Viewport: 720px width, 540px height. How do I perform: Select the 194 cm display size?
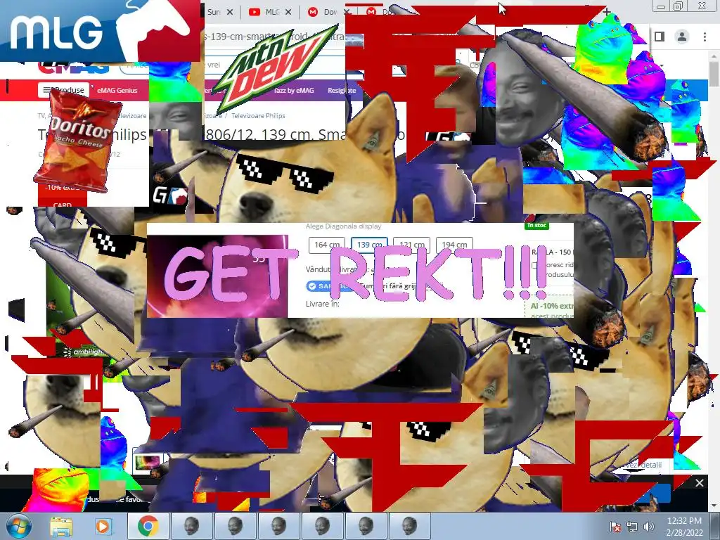click(x=454, y=245)
